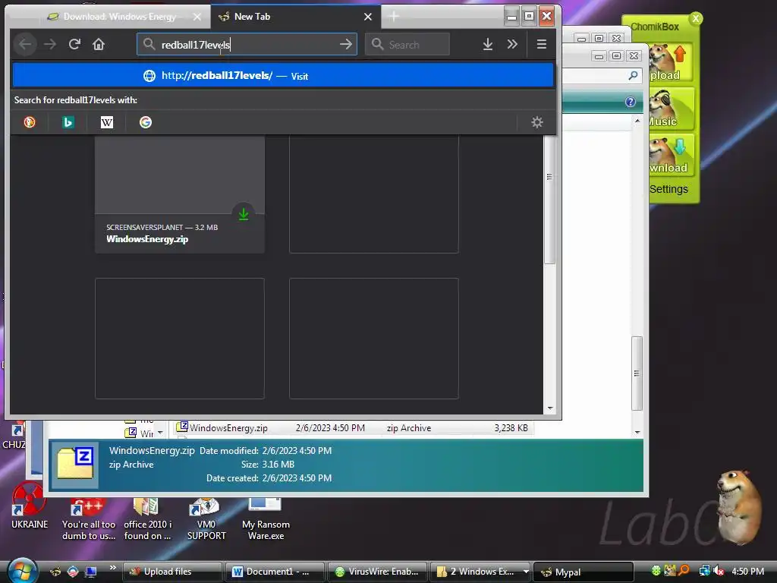The image size is (777, 583).
Task: Click the Explorer window vertical scrollbar thumb
Action: click(637, 373)
